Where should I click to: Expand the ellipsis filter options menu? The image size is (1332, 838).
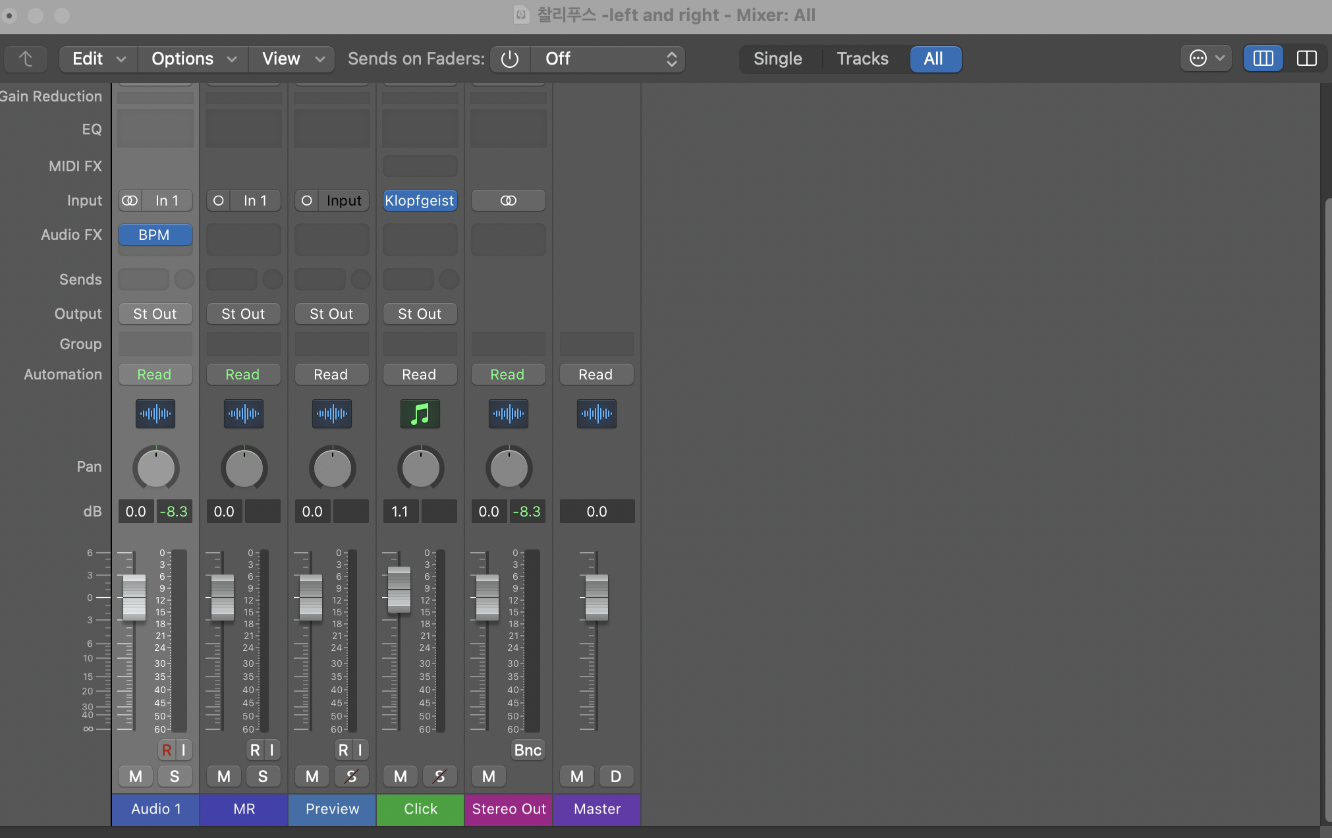pos(1206,59)
